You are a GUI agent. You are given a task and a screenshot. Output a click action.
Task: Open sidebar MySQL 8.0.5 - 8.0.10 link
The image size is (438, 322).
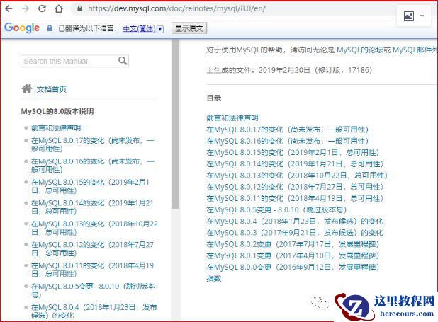pos(93,290)
